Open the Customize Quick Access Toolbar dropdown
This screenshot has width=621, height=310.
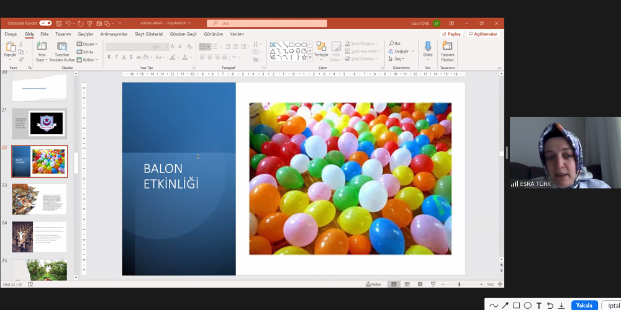click(120, 24)
